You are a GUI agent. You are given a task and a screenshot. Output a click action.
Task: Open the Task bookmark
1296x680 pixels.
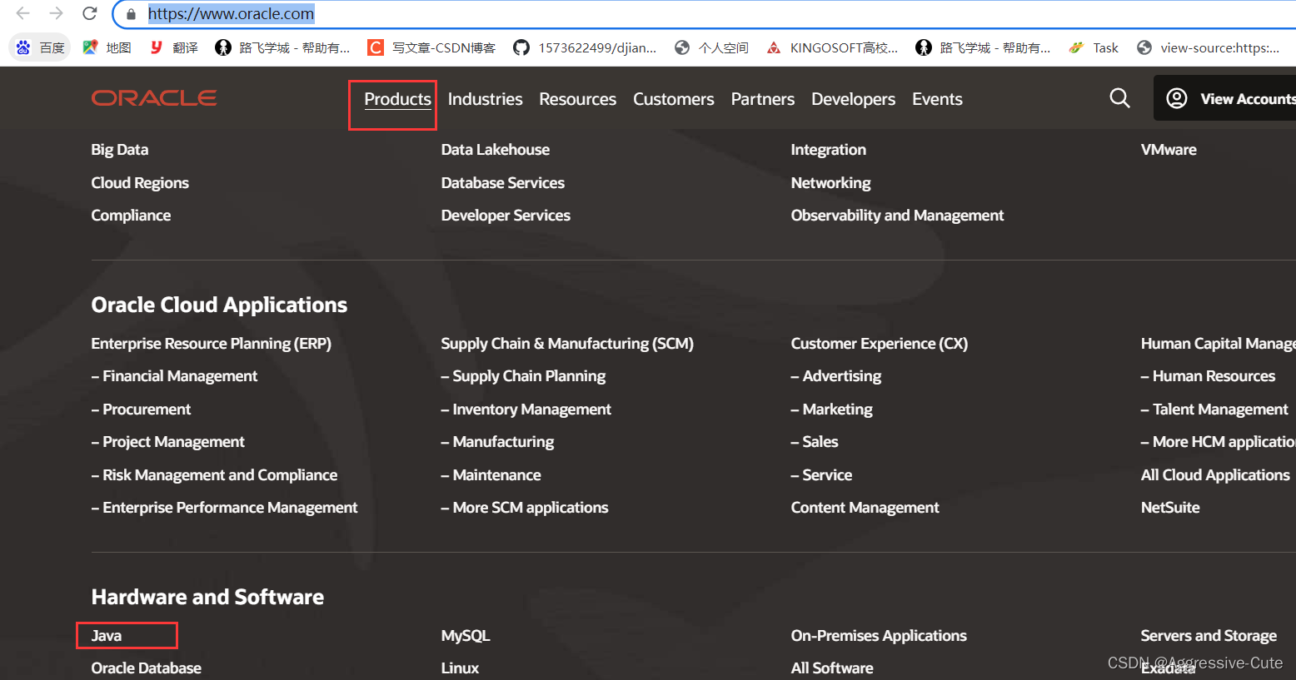tap(1094, 47)
